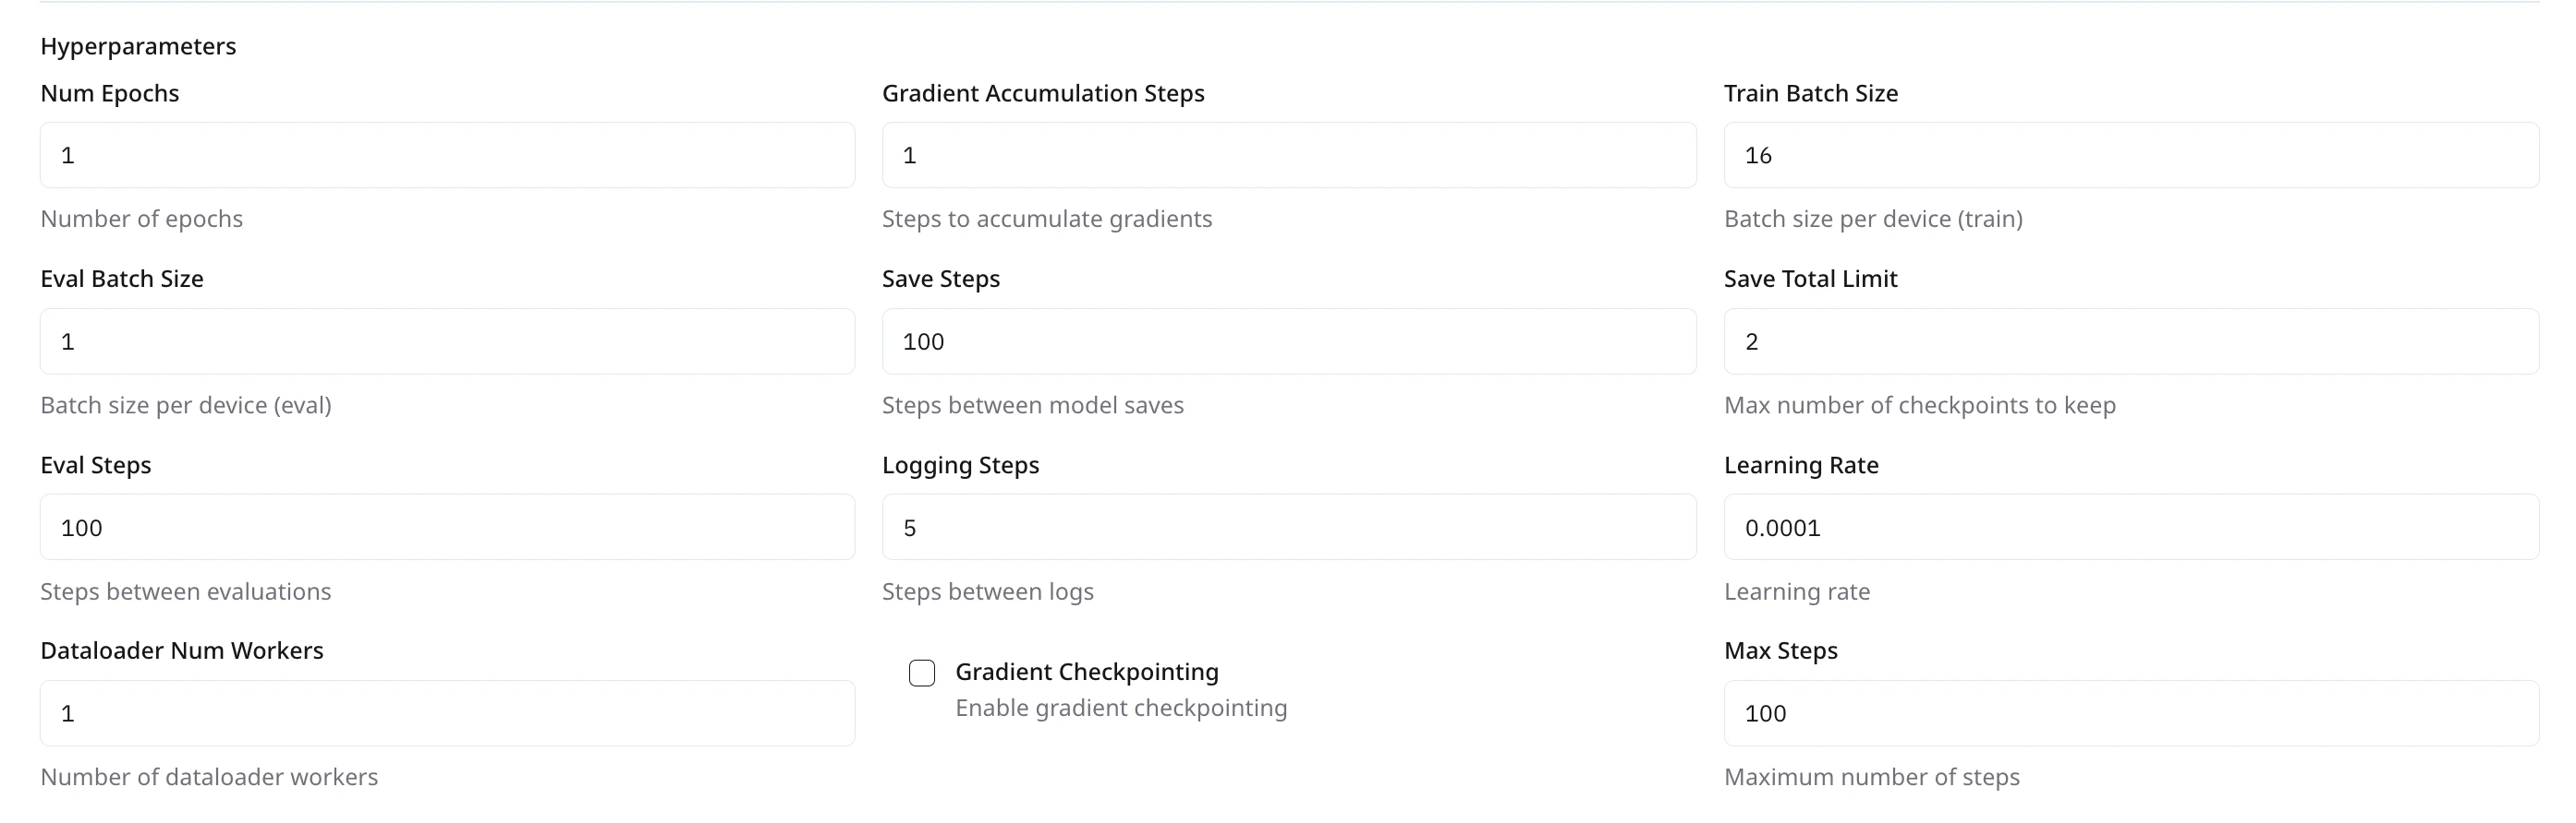Viewport: 2576px width, 823px height.
Task: Click the Hyperparameters section heading
Action: [x=138, y=46]
